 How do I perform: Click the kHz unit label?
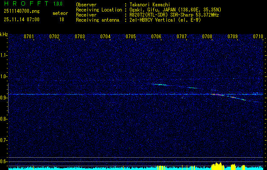pyautogui.click(x=4, y=34)
